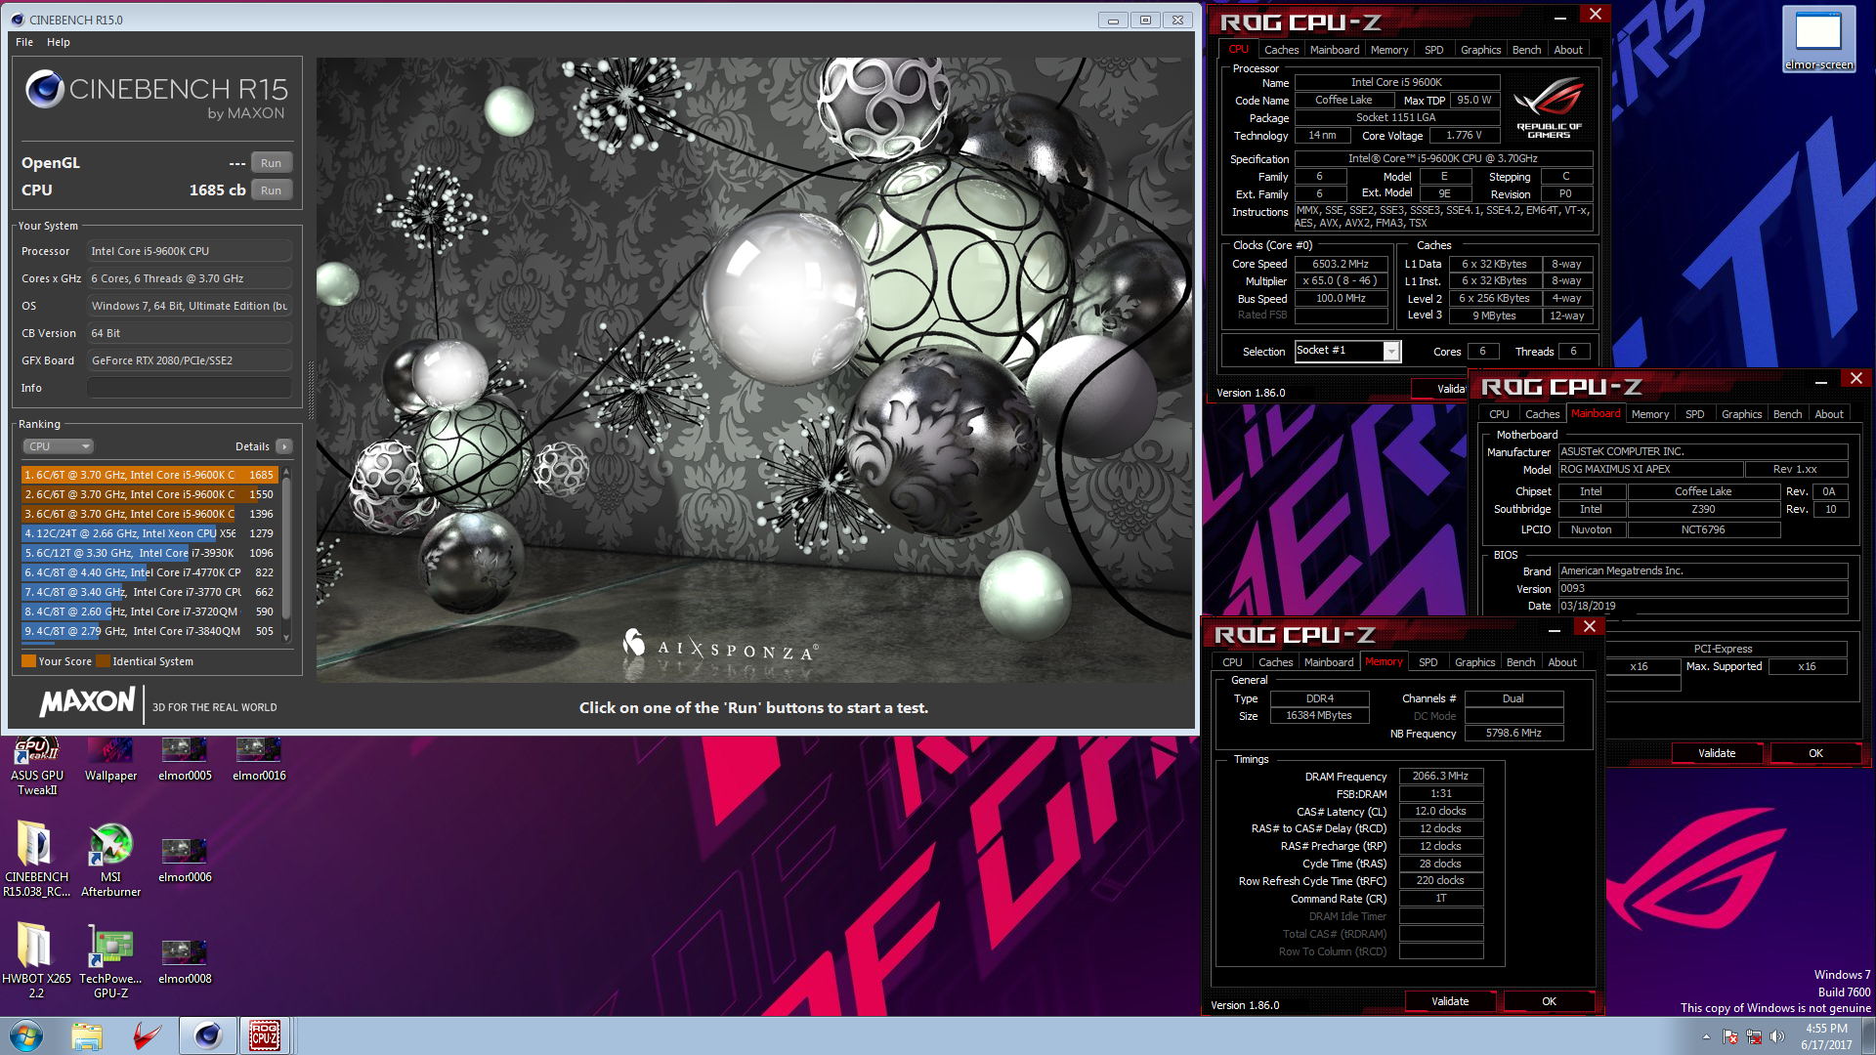Select i7-3930K ranking entry 1096
The width and height of the screenshot is (1876, 1055).
pyautogui.click(x=150, y=553)
